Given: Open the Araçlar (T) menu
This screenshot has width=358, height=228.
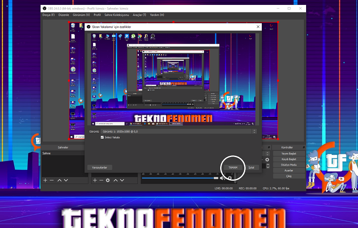Looking at the screenshot, I should pyautogui.click(x=139, y=15).
